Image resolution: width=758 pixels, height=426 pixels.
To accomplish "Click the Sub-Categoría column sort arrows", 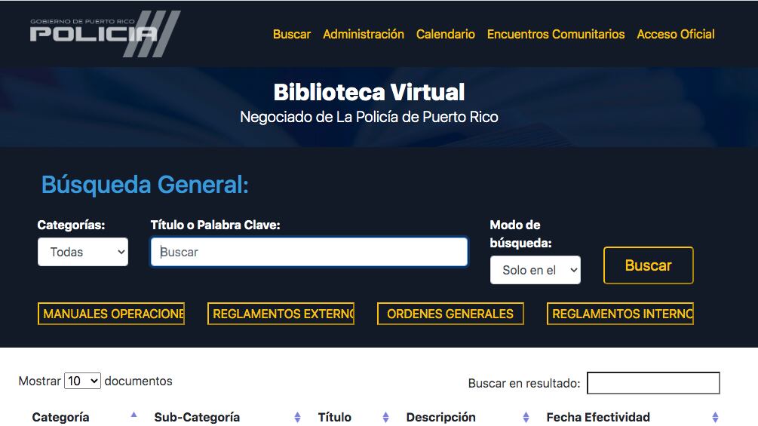I will [x=297, y=417].
